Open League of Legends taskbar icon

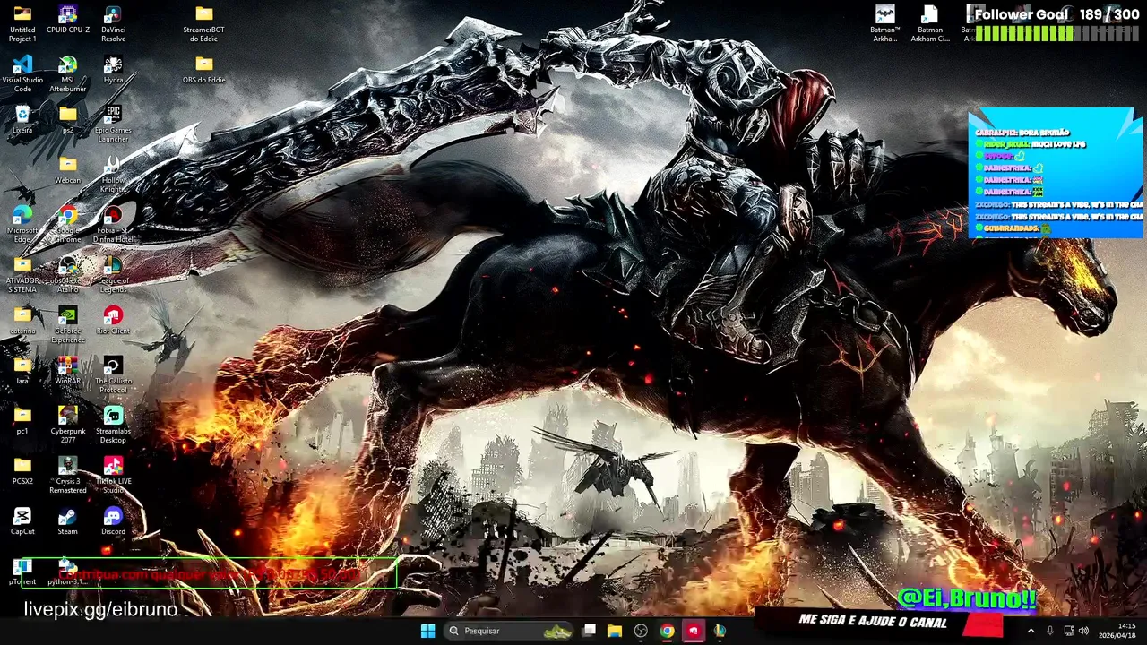click(x=719, y=631)
